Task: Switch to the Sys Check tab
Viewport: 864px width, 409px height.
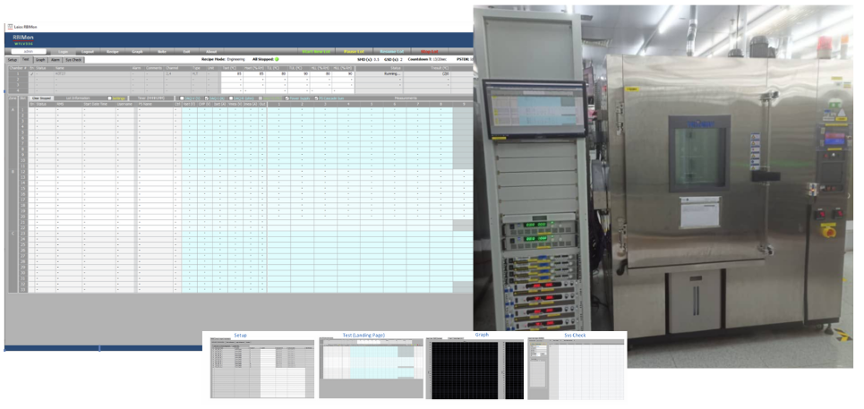Action: [x=75, y=59]
